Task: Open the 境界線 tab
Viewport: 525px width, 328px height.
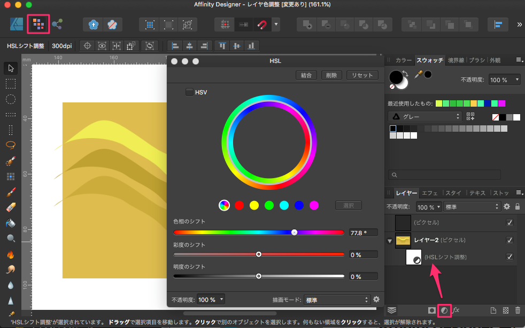Action: coord(457,60)
